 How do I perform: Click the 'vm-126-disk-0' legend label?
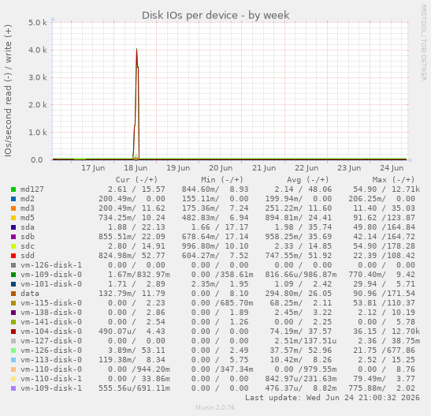[51, 350]
